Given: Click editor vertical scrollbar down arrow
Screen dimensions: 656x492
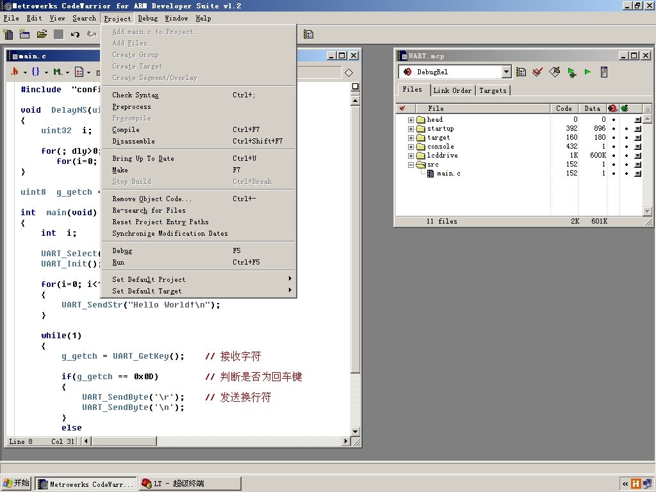Looking at the screenshot, I should click(355, 431).
